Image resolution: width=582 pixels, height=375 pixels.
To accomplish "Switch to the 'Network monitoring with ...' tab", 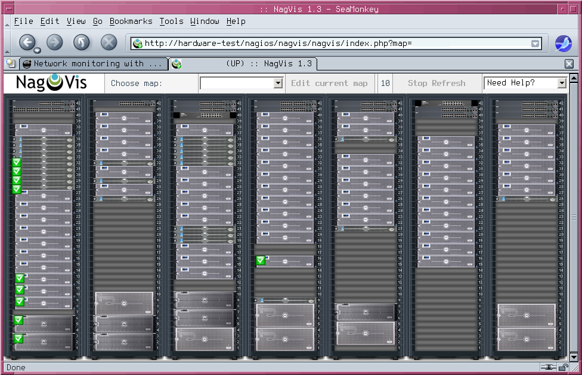I will 94,63.
